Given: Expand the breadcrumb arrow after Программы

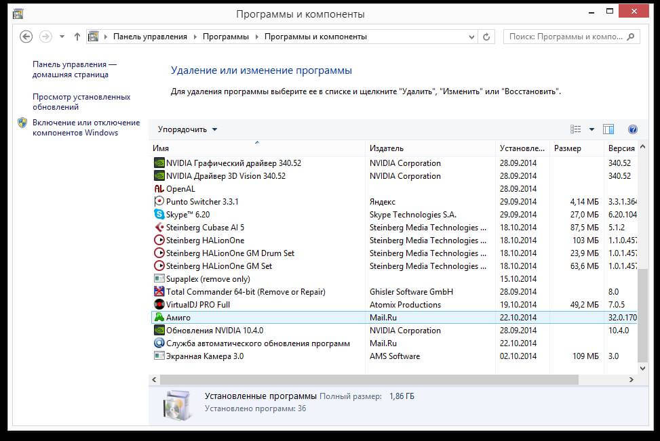Looking at the screenshot, I should [257, 37].
